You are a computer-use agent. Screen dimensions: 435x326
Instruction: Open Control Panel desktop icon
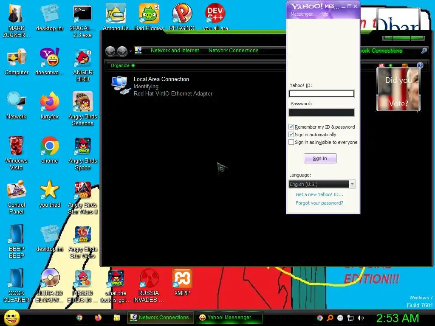click(17, 197)
